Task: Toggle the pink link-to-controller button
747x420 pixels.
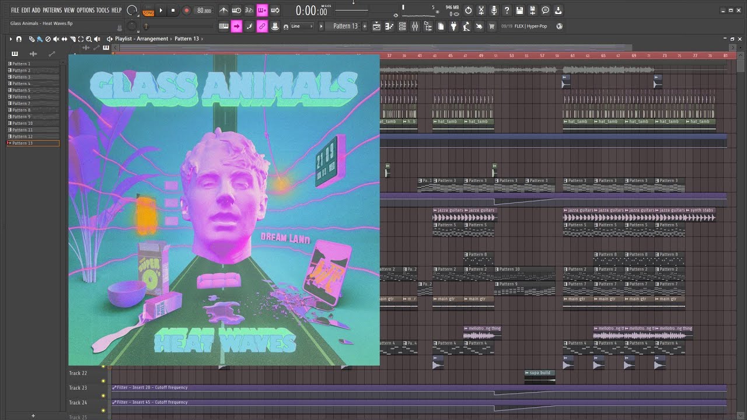Action: pyautogui.click(x=262, y=26)
